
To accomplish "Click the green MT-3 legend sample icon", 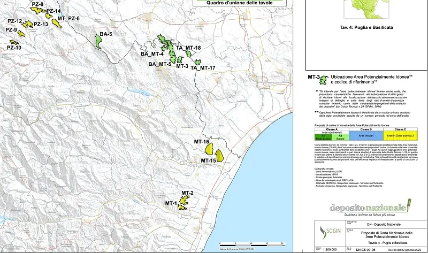I will click(323, 81).
